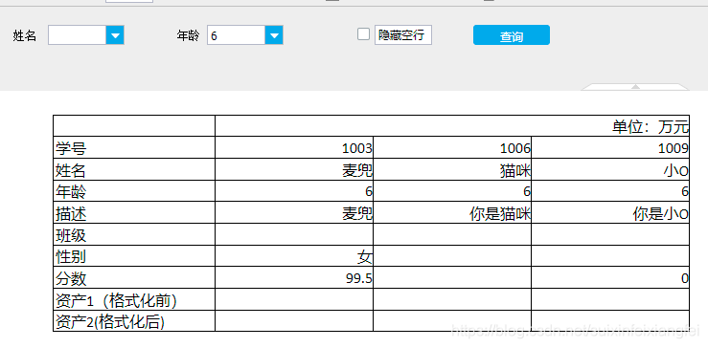
Task: Select the 学号 row label
Action: [134, 147]
